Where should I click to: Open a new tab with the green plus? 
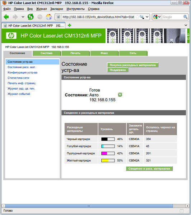pos(69,25)
